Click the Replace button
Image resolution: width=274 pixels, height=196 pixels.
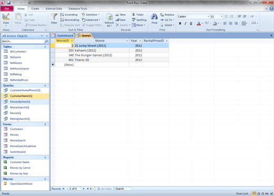click(167, 15)
